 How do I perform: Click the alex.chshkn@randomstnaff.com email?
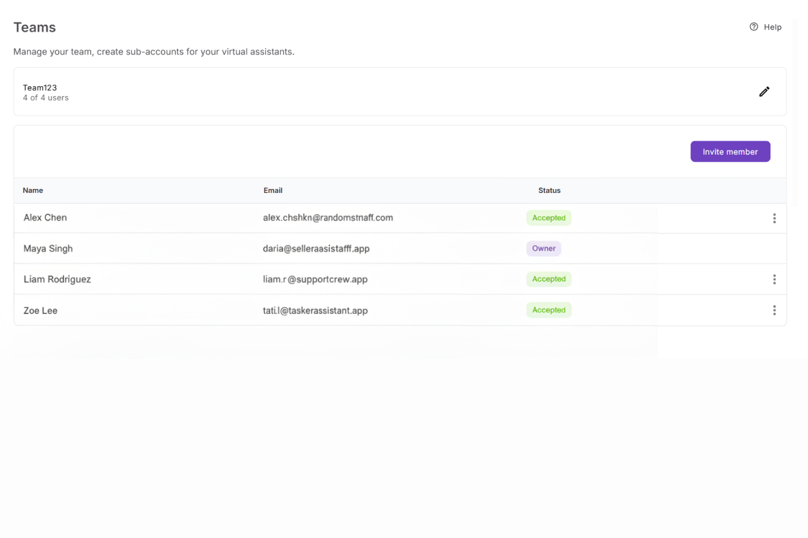coord(328,218)
